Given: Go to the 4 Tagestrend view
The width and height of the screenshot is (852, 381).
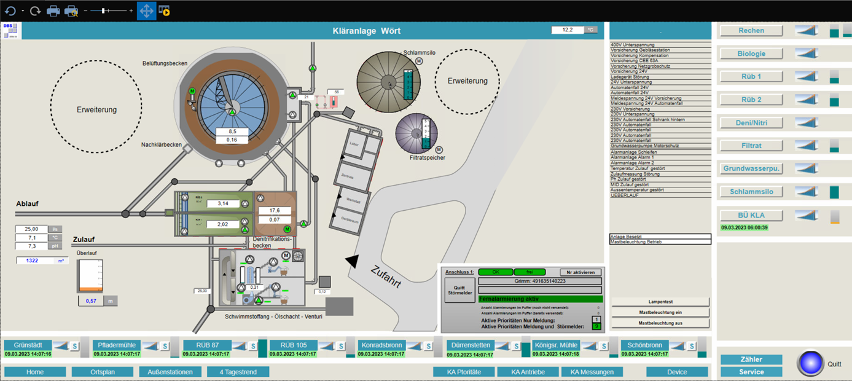Looking at the screenshot, I should (x=238, y=372).
